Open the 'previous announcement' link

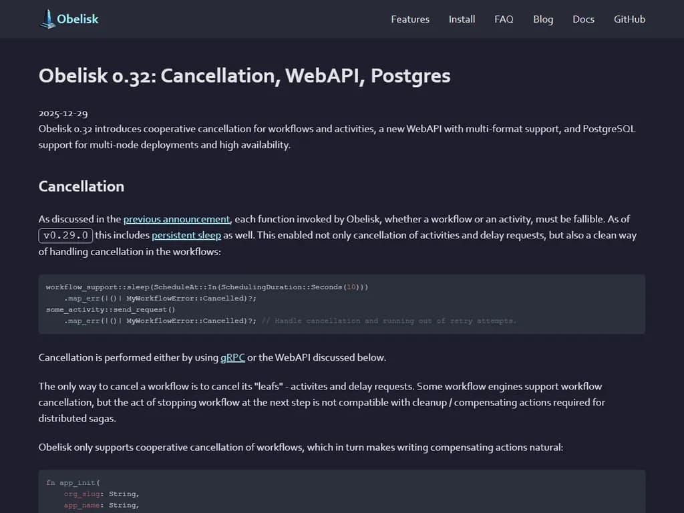pyautogui.click(x=176, y=218)
